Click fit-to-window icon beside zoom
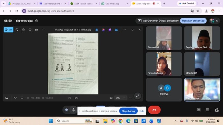Screen dimensions: 223x125 click(x=111, y=98)
